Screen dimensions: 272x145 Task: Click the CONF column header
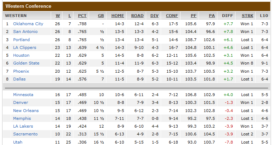click(x=172, y=16)
